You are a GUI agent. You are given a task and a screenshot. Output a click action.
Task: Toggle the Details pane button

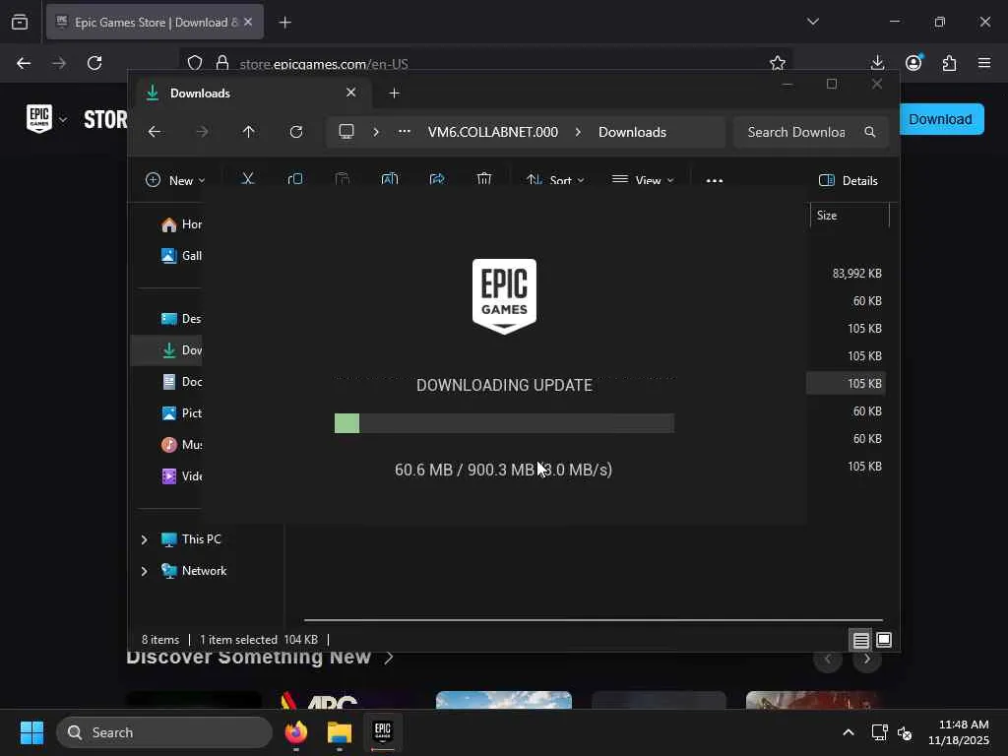(x=849, y=181)
